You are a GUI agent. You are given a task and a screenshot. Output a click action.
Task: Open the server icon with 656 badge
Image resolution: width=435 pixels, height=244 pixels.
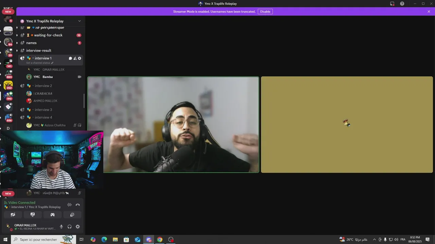pyautogui.click(x=8, y=118)
